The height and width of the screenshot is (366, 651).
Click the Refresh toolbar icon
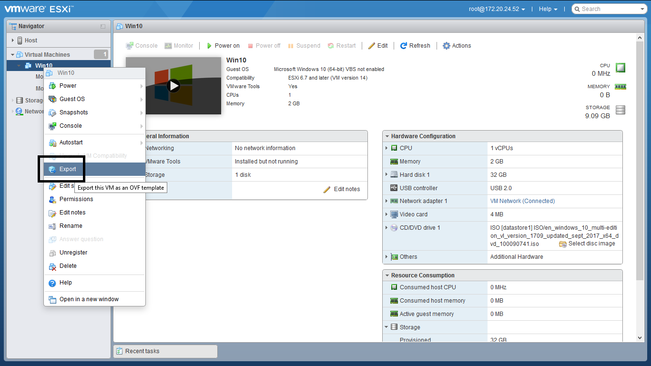[x=404, y=46]
